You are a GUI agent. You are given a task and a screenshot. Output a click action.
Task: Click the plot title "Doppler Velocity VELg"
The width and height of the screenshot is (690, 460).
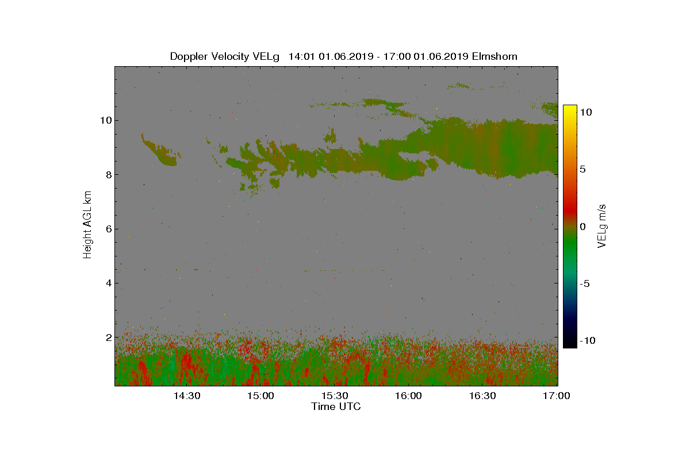click(x=225, y=56)
